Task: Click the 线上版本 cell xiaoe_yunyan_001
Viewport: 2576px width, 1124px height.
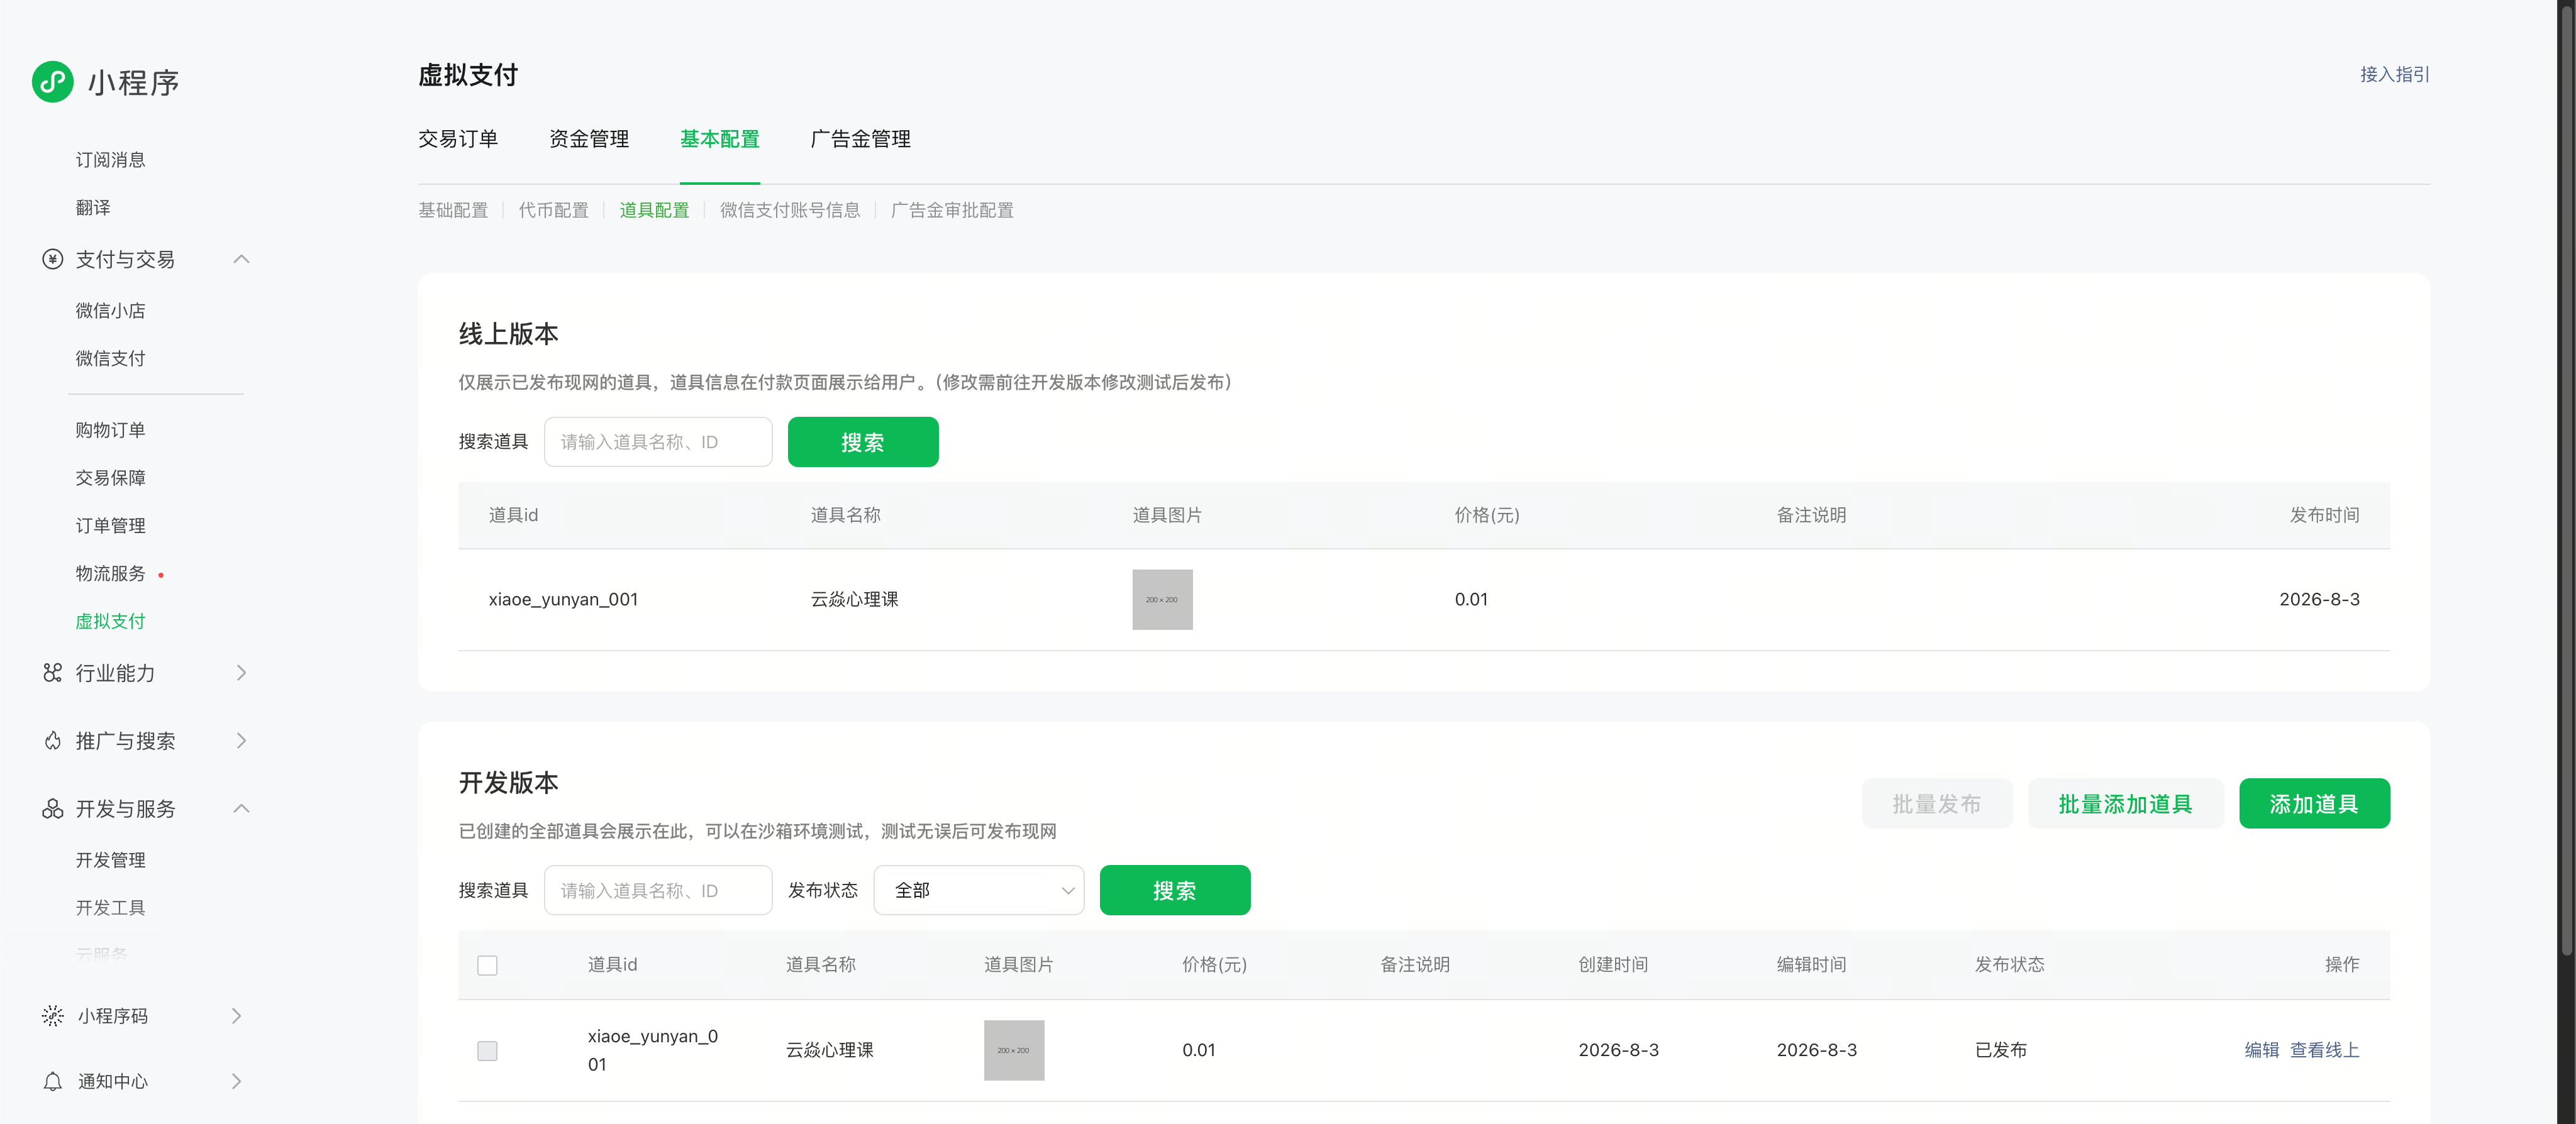Action: [x=563, y=600]
